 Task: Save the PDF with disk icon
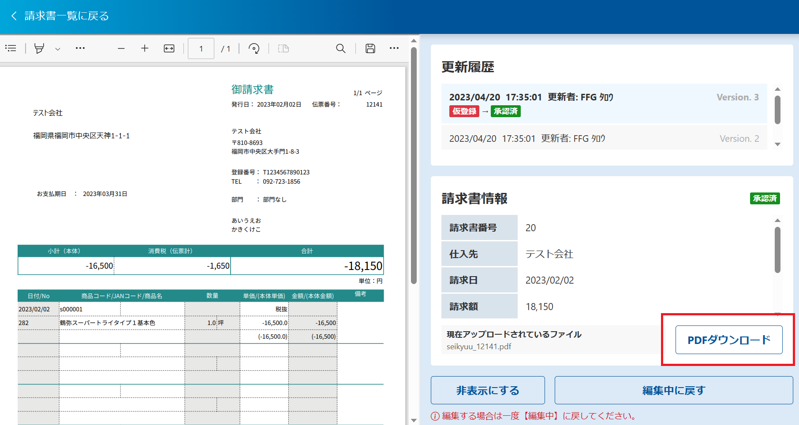[x=370, y=48]
